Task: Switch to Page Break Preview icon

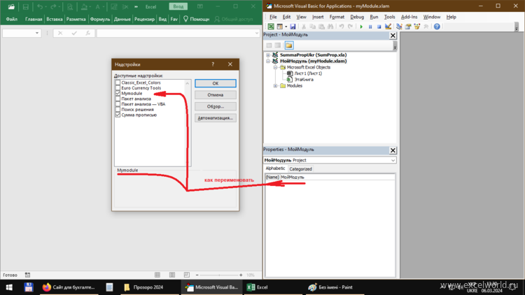Action: [x=186, y=275]
